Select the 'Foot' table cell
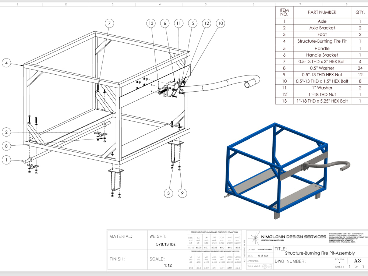 (322, 34)
